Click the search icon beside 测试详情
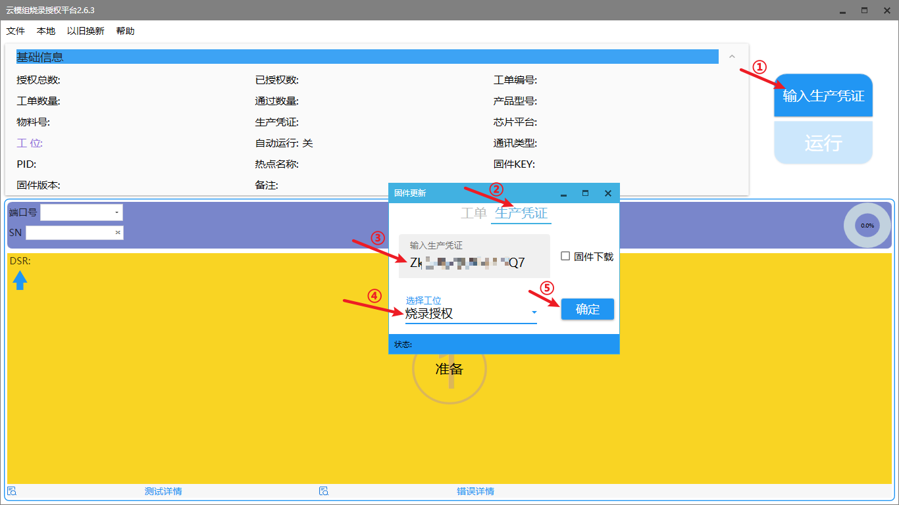 point(11,491)
